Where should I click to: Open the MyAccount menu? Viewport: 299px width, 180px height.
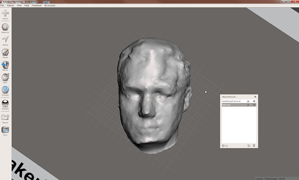(x=50, y=5)
